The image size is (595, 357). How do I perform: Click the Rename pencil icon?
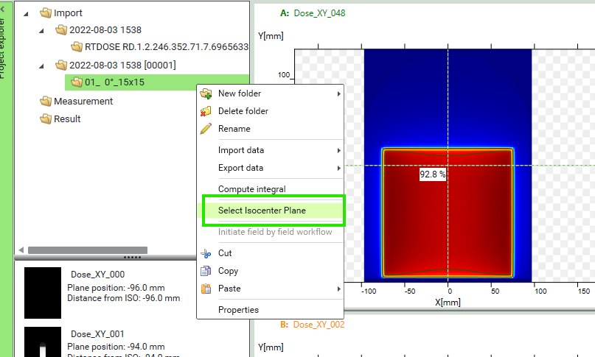click(206, 129)
